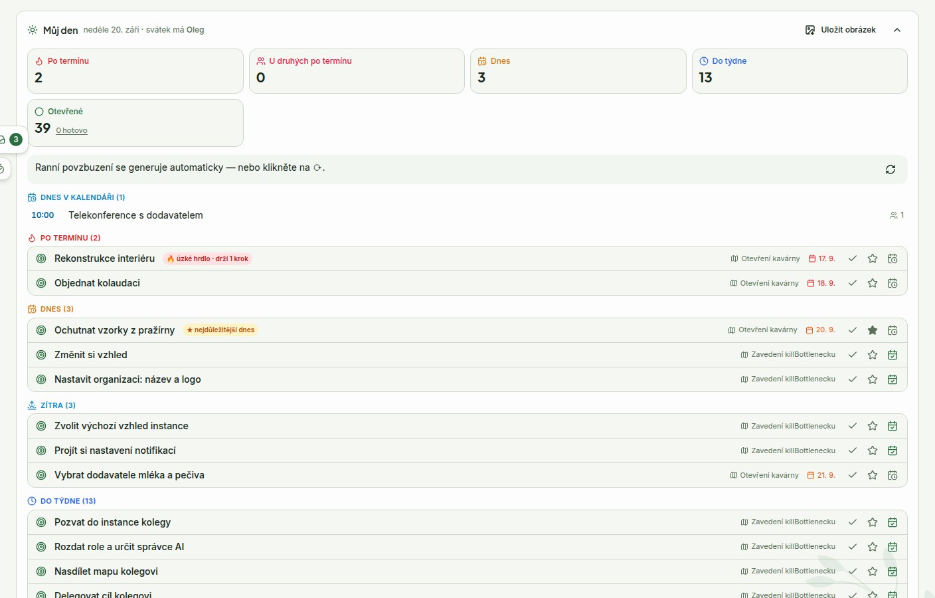935x598 pixels.
Task: Click the 0 hotovo link
Action: (72, 130)
